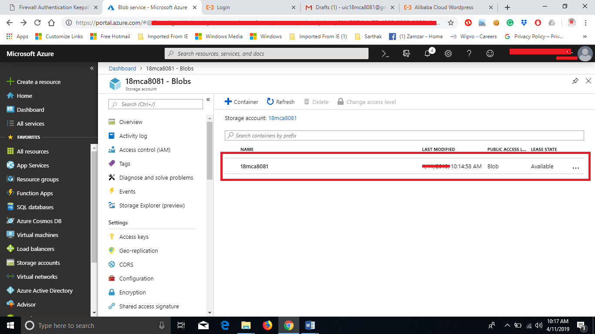Click the Dashboard breadcrumb link

point(122,68)
